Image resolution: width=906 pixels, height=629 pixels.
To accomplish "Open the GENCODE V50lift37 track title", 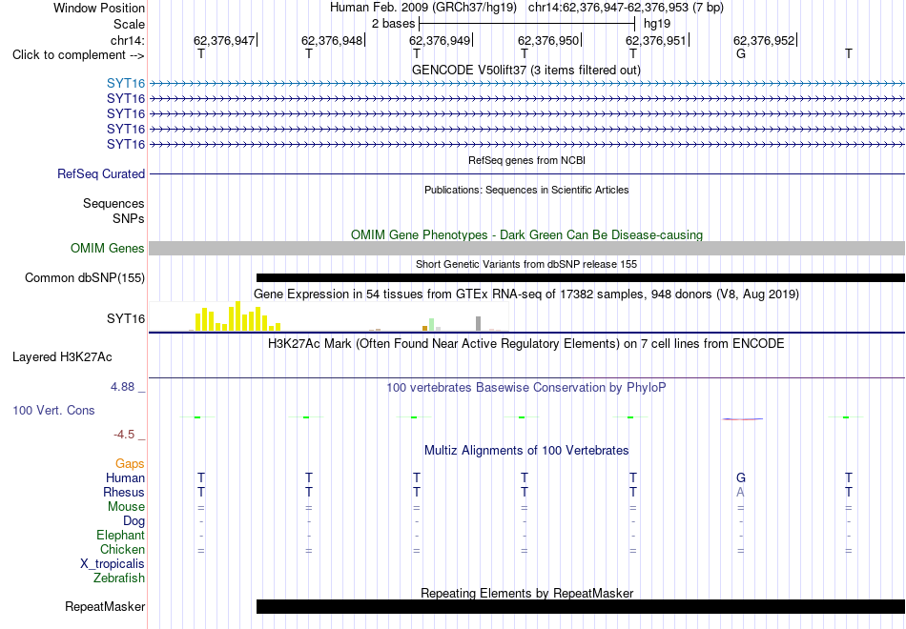I will [x=525, y=70].
